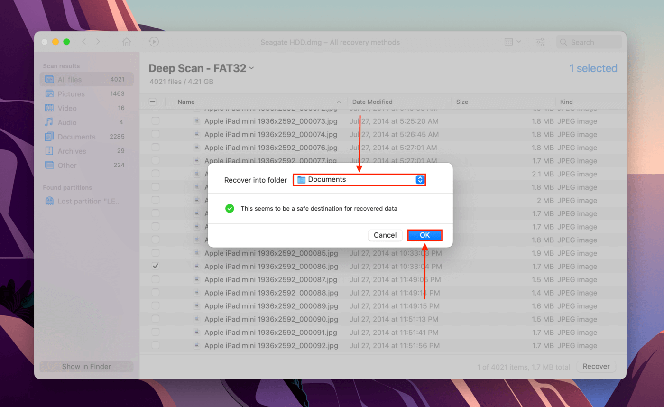
Task: Check the box for file _000085.jpg
Action: click(x=156, y=253)
